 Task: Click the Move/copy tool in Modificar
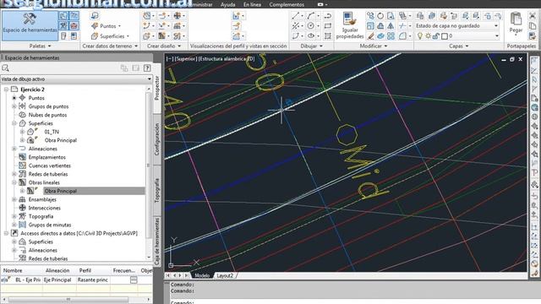pos(370,16)
